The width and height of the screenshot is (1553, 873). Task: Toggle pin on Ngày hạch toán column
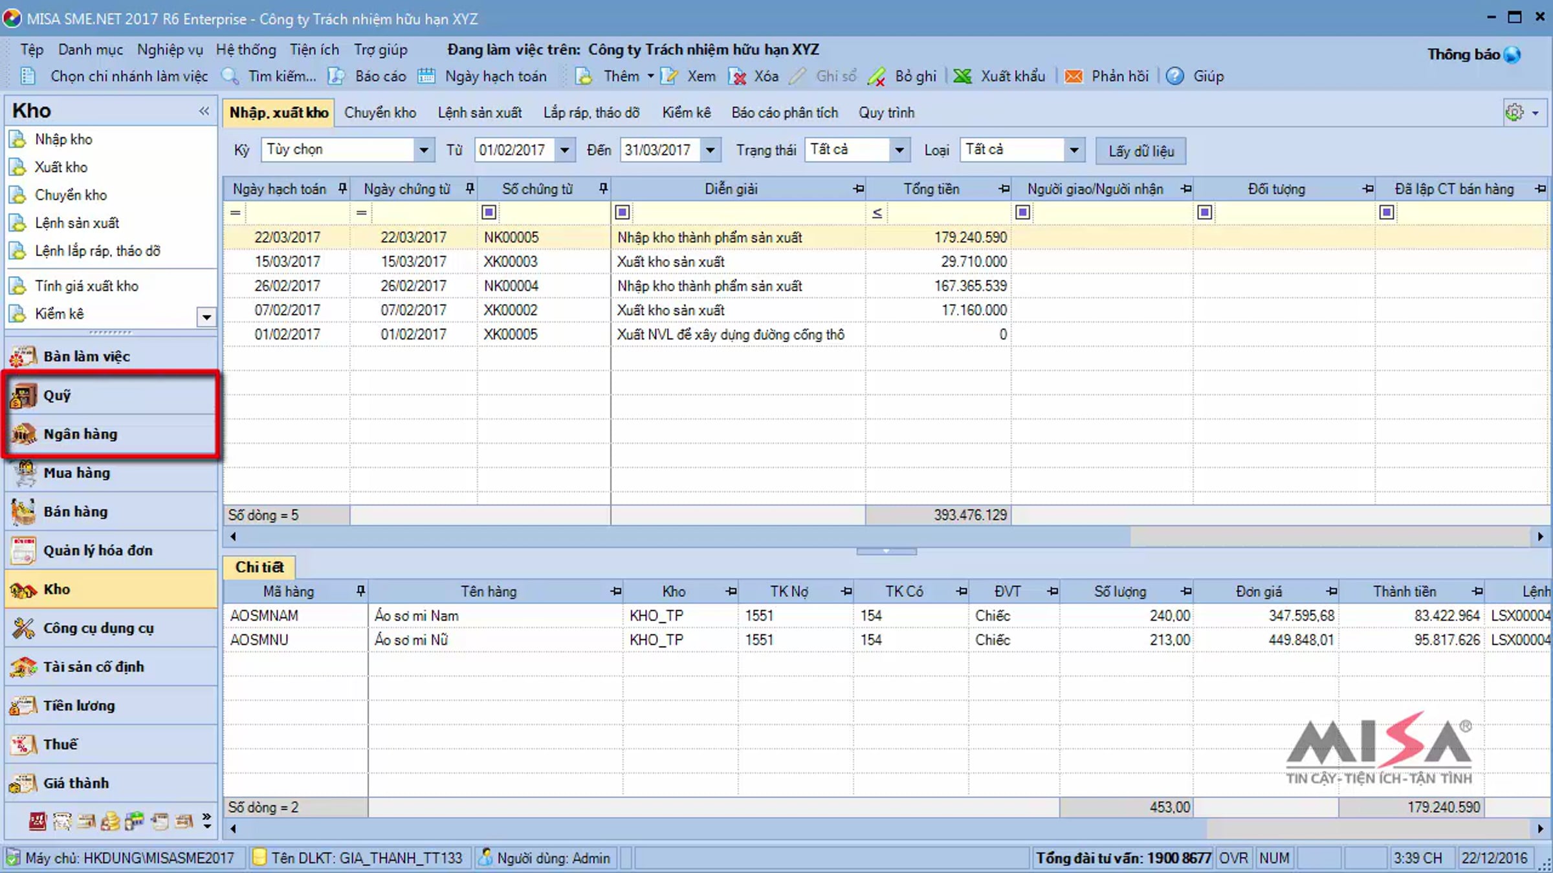(x=342, y=189)
